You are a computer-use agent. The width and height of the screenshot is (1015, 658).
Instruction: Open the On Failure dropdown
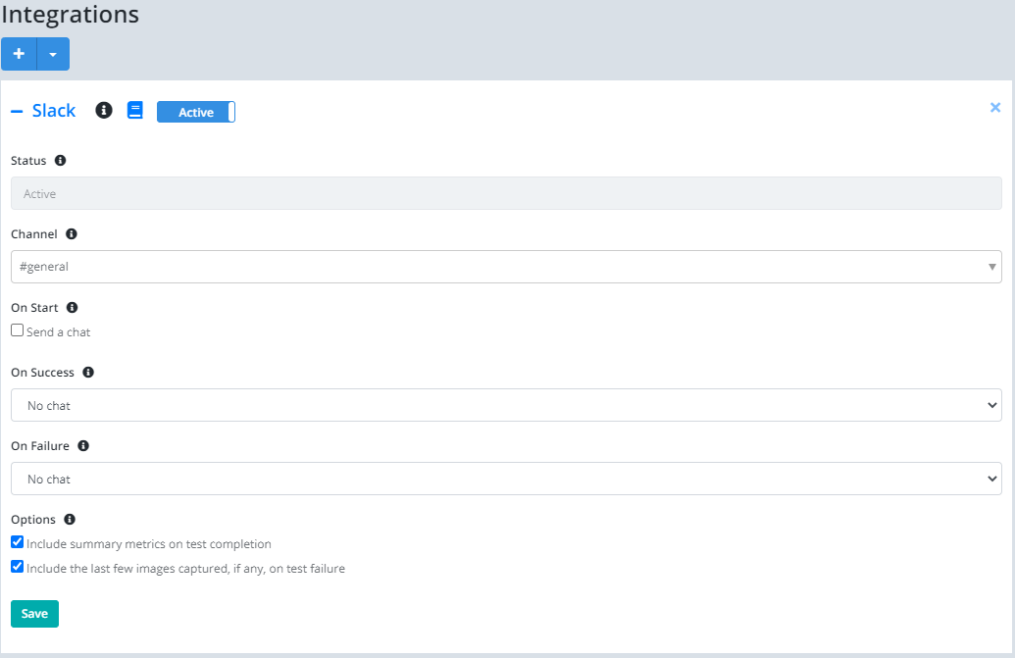pos(506,479)
